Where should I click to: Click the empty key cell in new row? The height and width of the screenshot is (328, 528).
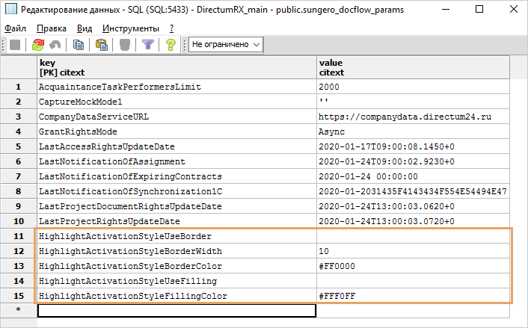(176, 311)
